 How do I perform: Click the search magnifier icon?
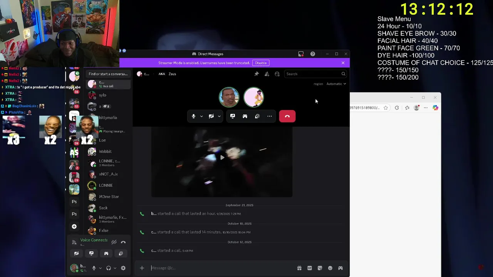click(343, 74)
